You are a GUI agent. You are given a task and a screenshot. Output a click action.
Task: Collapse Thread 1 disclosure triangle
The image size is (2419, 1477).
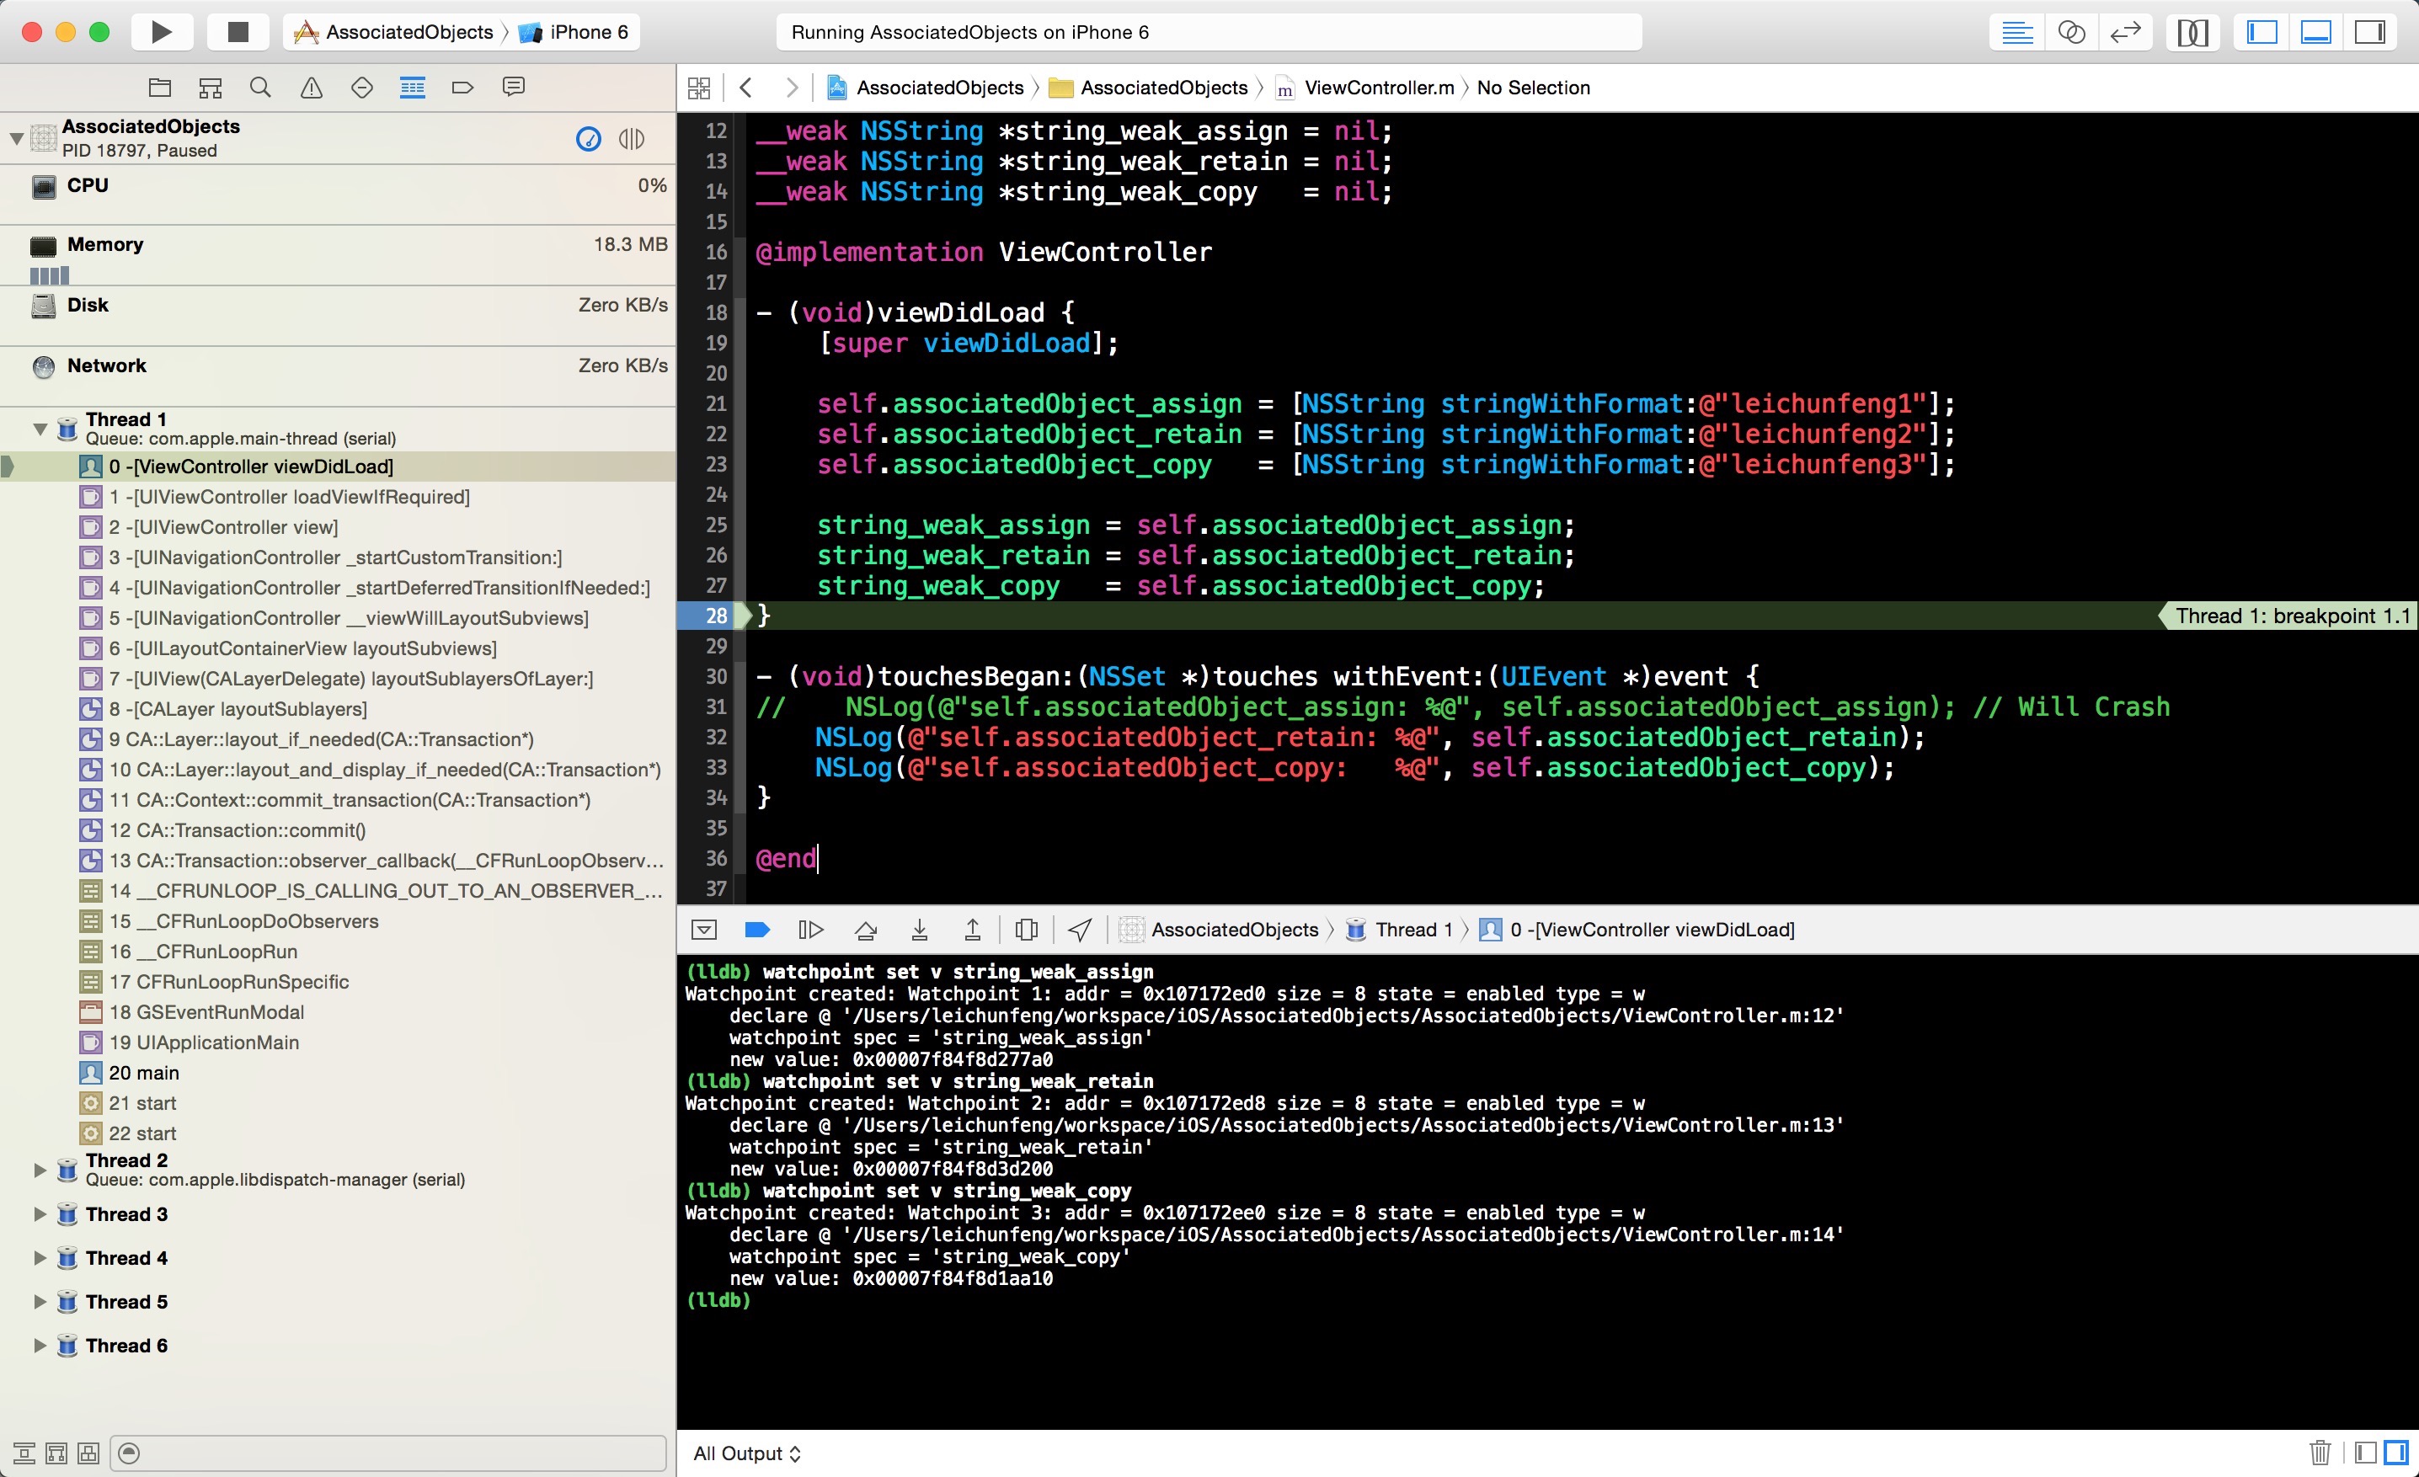40,429
